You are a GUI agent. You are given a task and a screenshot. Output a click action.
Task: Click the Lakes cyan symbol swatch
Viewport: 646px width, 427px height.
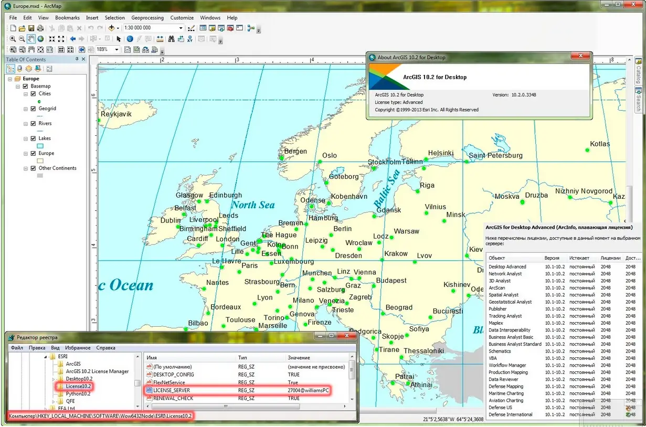[x=40, y=146]
